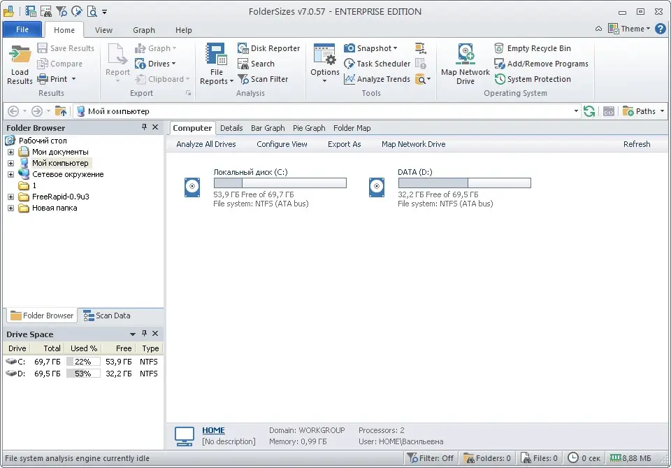Close the Drive Space panel
This screenshot has width=671, height=468.
155,334
